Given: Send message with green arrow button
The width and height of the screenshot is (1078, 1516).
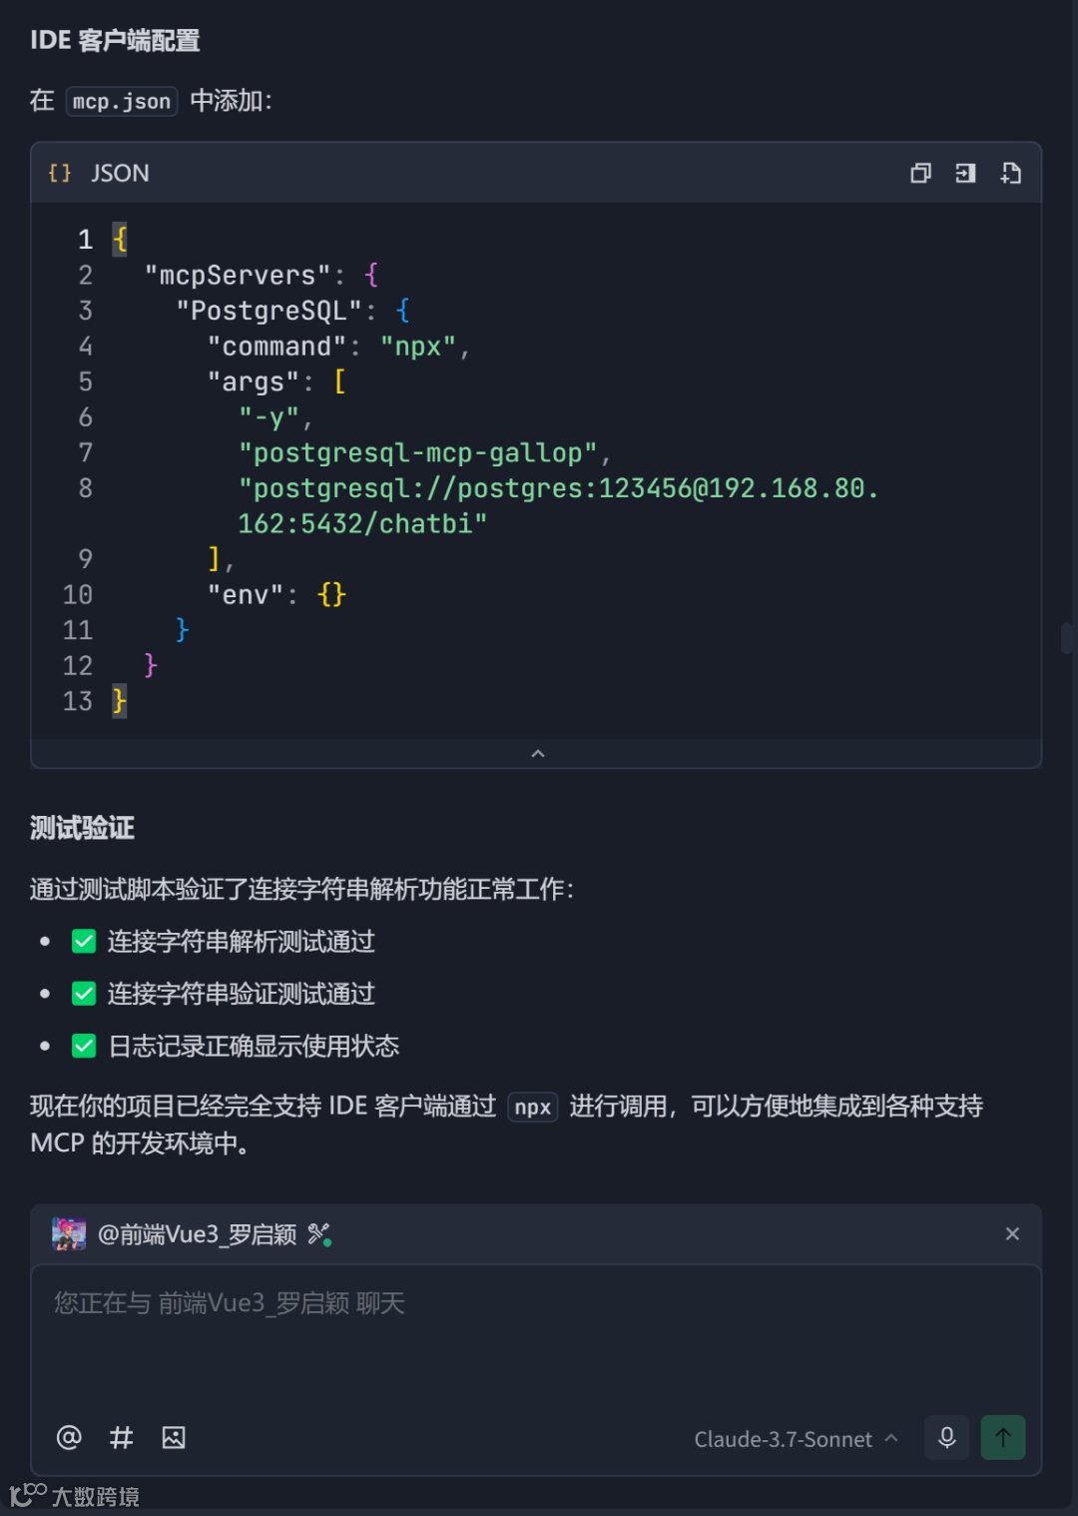Looking at the screenshot, I should point(1002,1437).
